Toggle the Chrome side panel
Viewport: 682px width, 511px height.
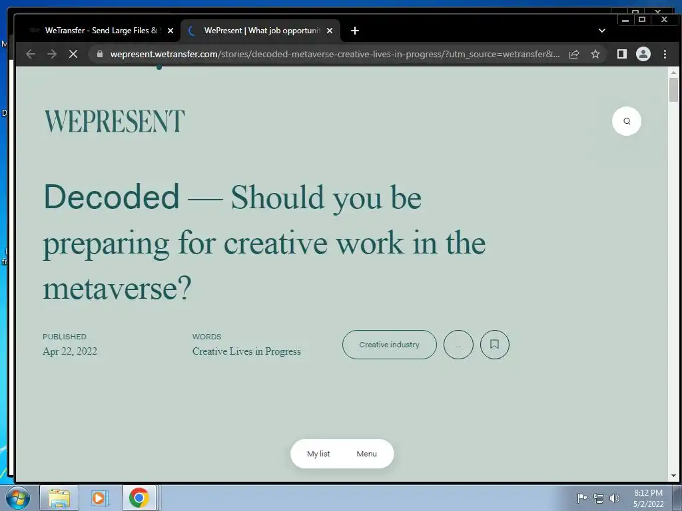[x=622, y=54]
